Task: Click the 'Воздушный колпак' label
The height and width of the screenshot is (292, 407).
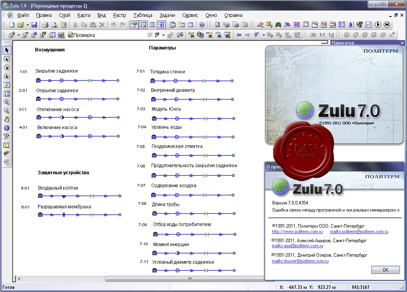Action: pyautogui.click(x=58, y=188)
